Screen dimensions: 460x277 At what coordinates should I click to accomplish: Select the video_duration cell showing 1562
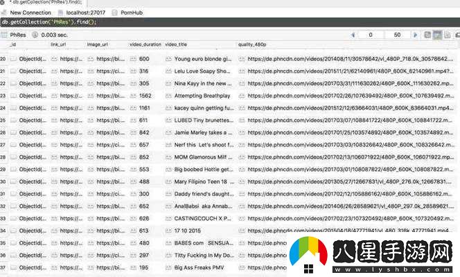145,96
